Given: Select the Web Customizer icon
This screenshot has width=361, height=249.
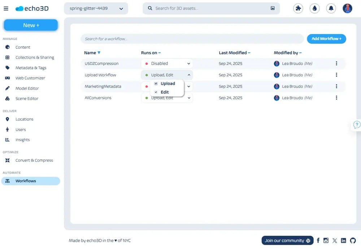Looking at the screenshot, I should pos(8,78).
